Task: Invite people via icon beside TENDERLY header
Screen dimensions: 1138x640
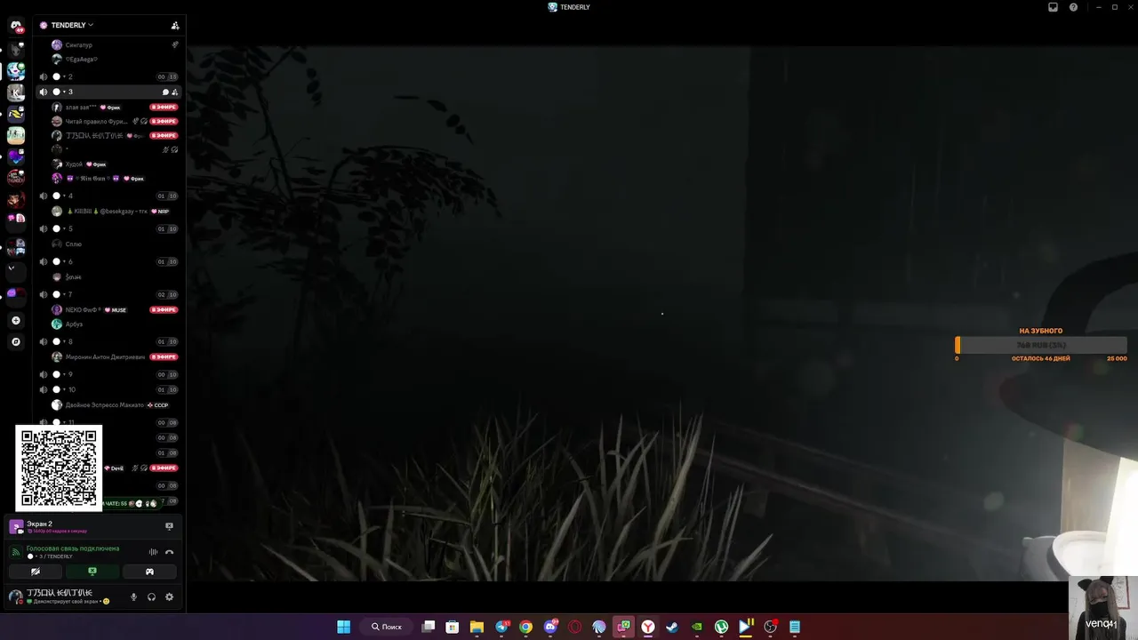Action: (x=175, y=26)
